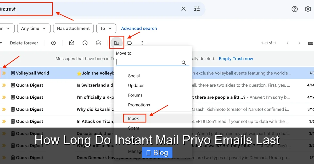The height and width of the screenshot is (164, 314).
Task: Open the To filter dropdown
Action: (106, 28)
